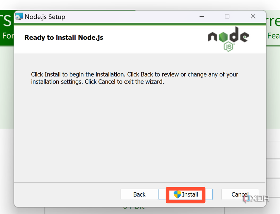Maximize the Node.js Setup window
The height and width of the screenshot is (214, 280).
(227, 16)
